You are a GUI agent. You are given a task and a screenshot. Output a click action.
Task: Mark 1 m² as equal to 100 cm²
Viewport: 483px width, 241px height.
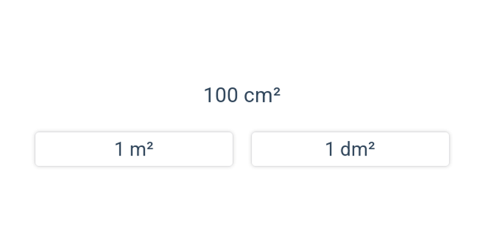134,149
